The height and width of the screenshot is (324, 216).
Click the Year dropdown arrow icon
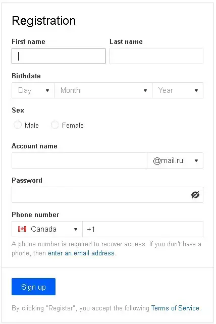196,90
